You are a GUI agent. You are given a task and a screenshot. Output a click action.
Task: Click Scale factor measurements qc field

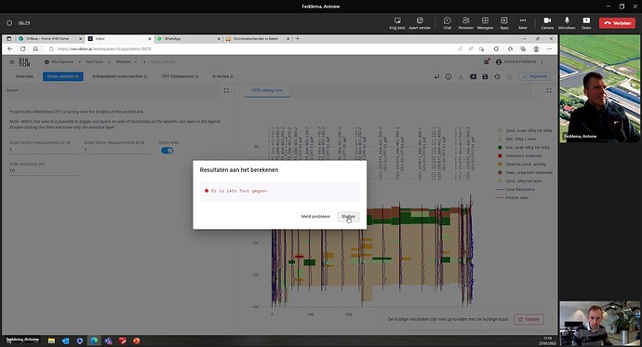point(44,150)
